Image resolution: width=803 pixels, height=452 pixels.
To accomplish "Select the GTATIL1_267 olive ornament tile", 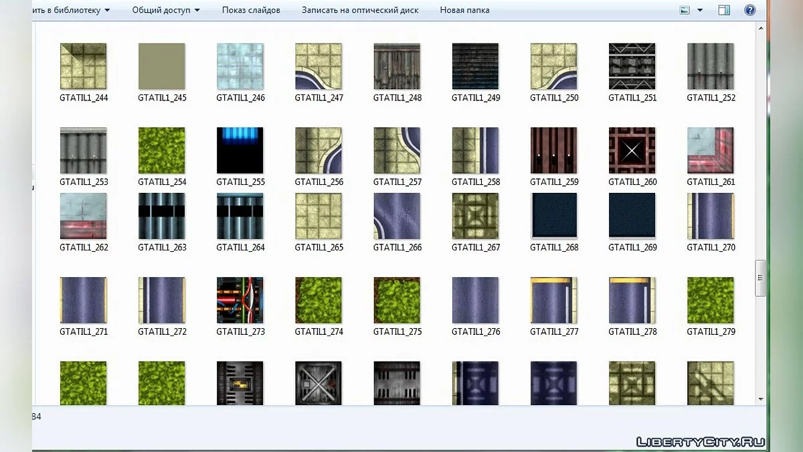I will (x=475, y=216).
